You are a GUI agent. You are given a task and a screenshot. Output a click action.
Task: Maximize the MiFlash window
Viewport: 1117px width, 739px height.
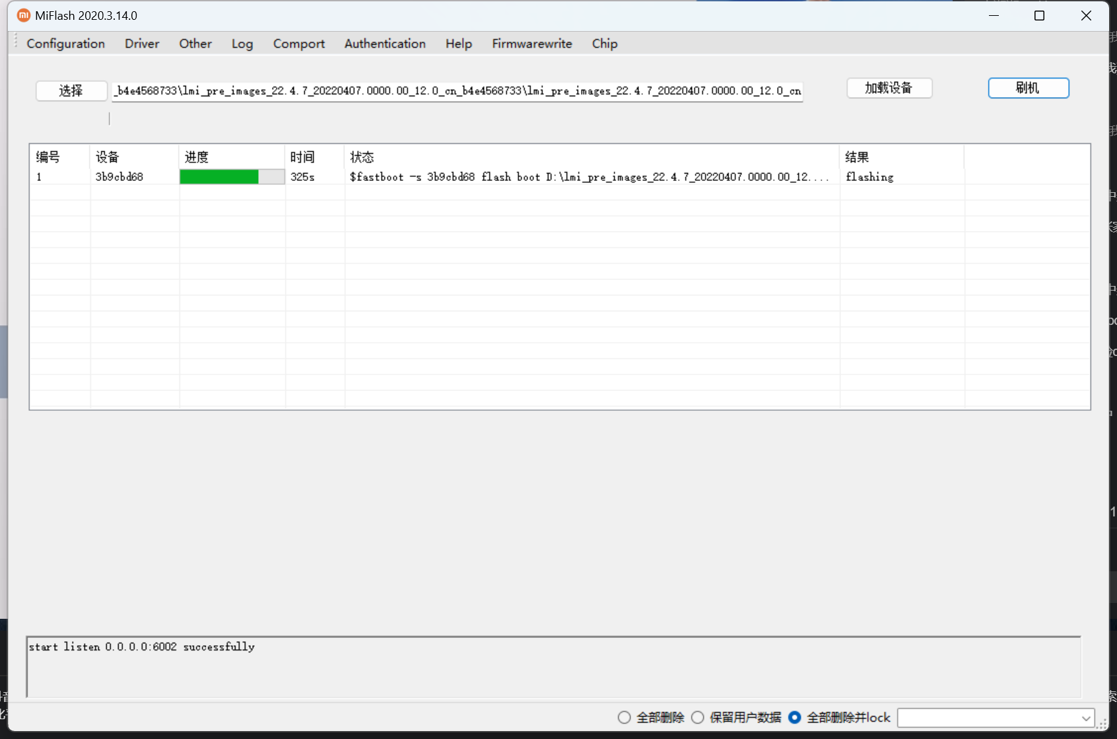coord(1039,15)
